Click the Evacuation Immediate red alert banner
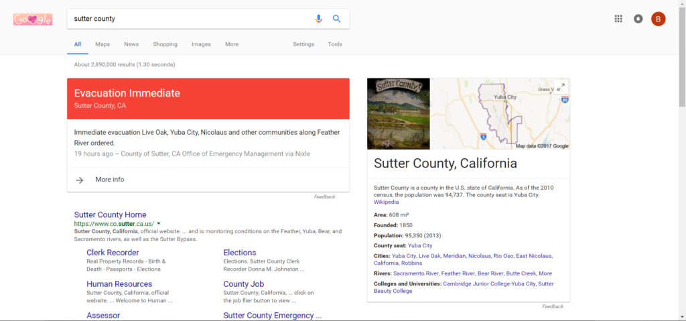Image resolution: width=686 pixels, height=321 pixels. [x=208, y=99]
